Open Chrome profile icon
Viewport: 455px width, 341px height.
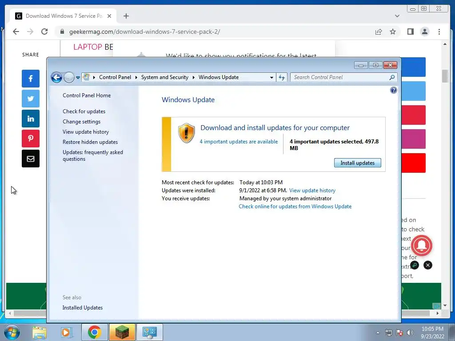(x=424, y=32)
